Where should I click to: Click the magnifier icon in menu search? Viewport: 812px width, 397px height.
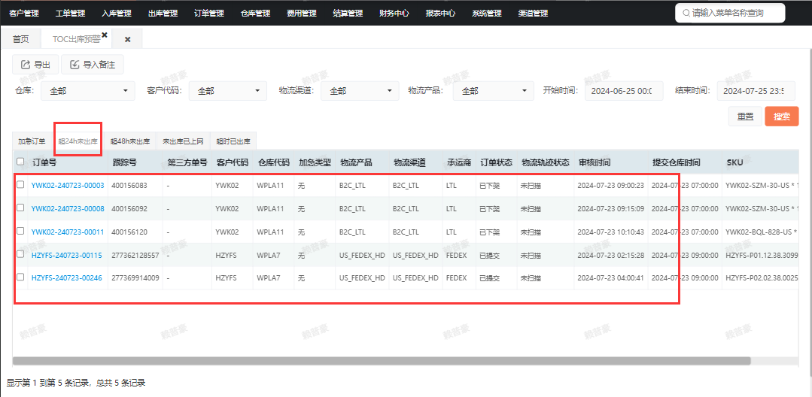[x=686, y=13]
